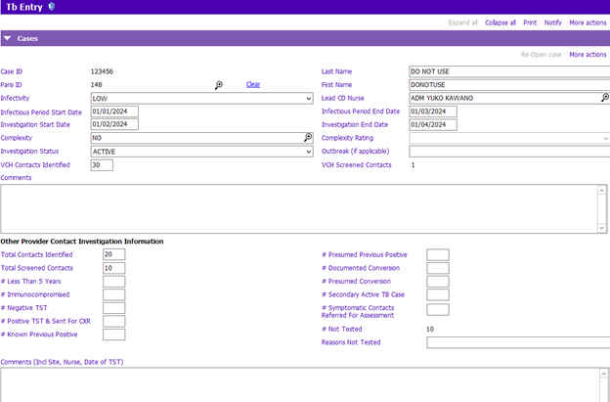610x402 pixels.
Task: Open the Complexity Rating dropdown
Action: pos(509,138)
